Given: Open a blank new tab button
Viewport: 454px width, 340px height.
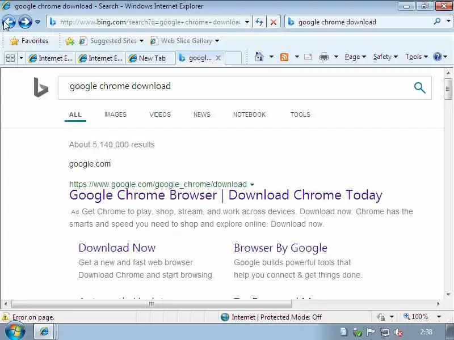Looking at the screenshot, I should tap(233, 58).
